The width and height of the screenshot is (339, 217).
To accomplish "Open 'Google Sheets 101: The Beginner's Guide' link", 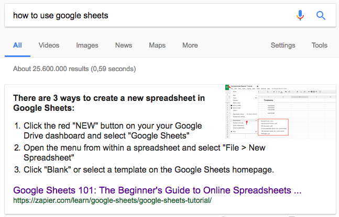I will [157, 189].
